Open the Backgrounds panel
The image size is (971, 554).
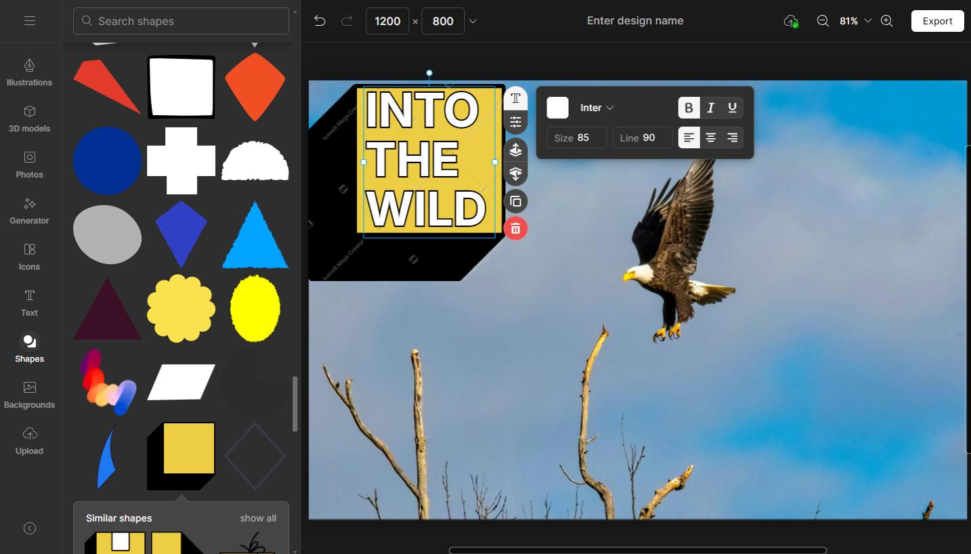tap(29, 395)
